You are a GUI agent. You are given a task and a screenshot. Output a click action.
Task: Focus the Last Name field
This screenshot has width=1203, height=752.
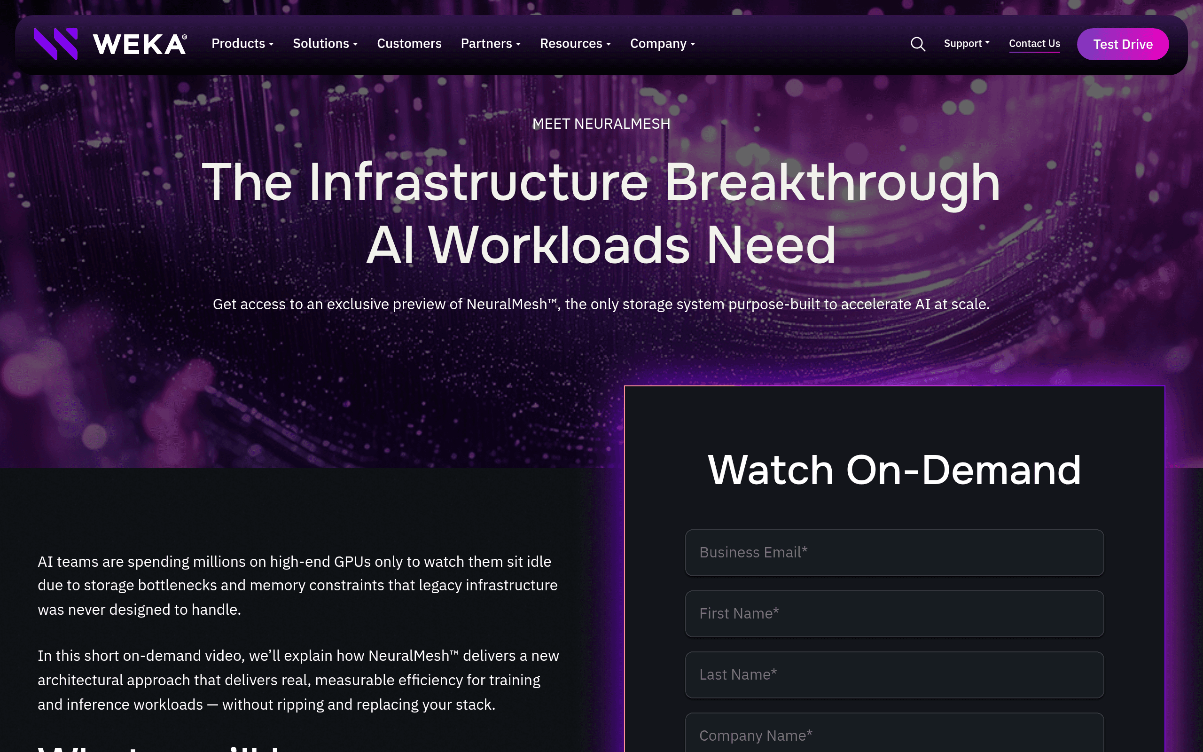[x=894, y=675]
